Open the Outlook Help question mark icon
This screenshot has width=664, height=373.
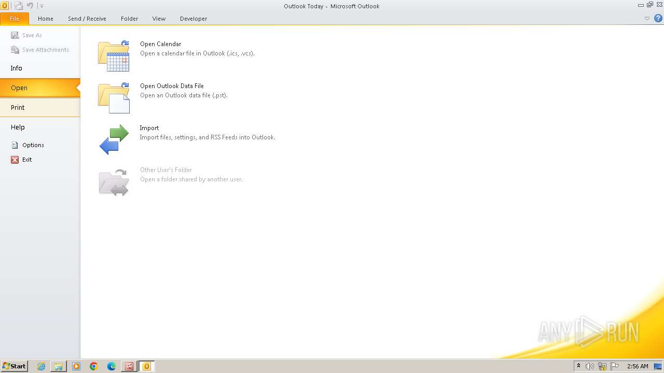(658, 18)
